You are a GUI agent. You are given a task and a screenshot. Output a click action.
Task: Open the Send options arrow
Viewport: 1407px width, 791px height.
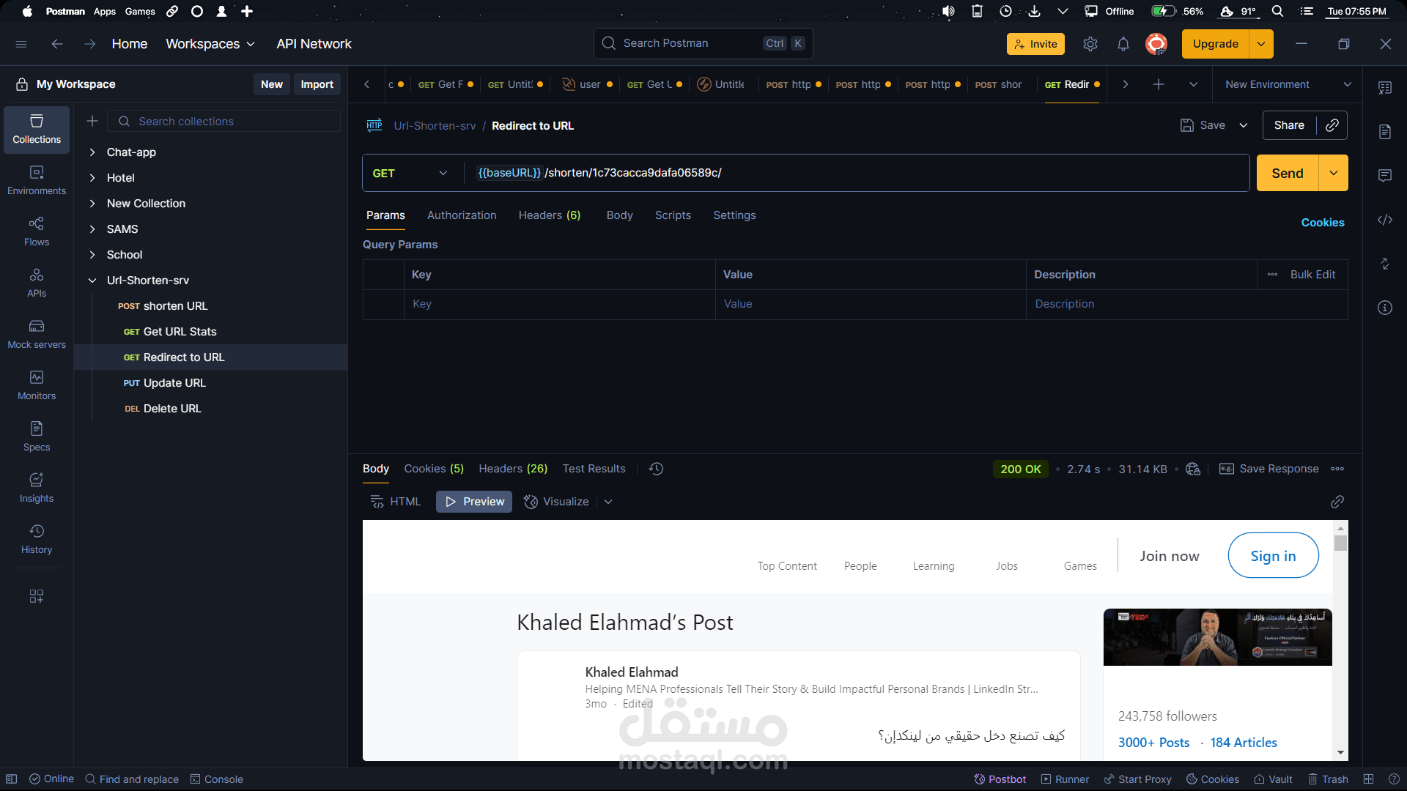[x=1334, y=173]
